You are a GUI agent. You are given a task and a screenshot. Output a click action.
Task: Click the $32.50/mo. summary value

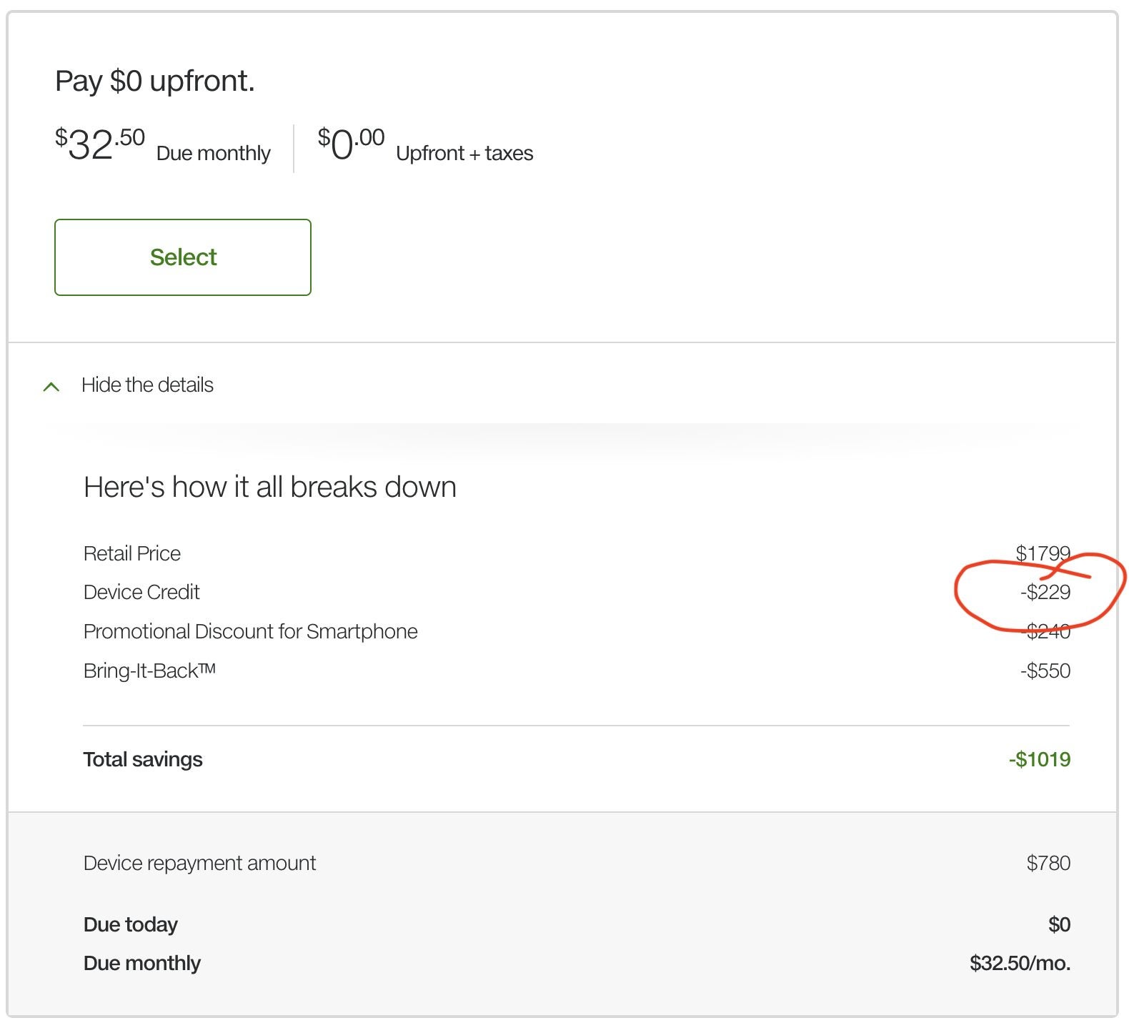pyautogui.click(x=1020, y=963)
